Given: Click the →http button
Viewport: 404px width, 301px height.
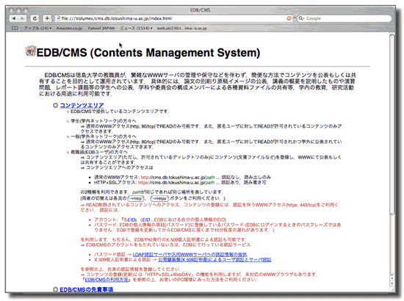Looking at the screenshot, I should coord(136,198).
